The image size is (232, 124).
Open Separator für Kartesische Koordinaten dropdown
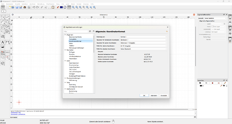tap(144, 40)
